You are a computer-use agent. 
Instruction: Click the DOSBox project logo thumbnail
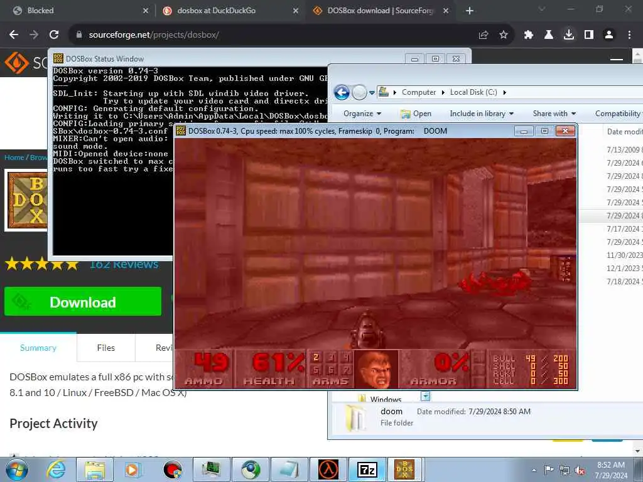(x=27, y=200)
